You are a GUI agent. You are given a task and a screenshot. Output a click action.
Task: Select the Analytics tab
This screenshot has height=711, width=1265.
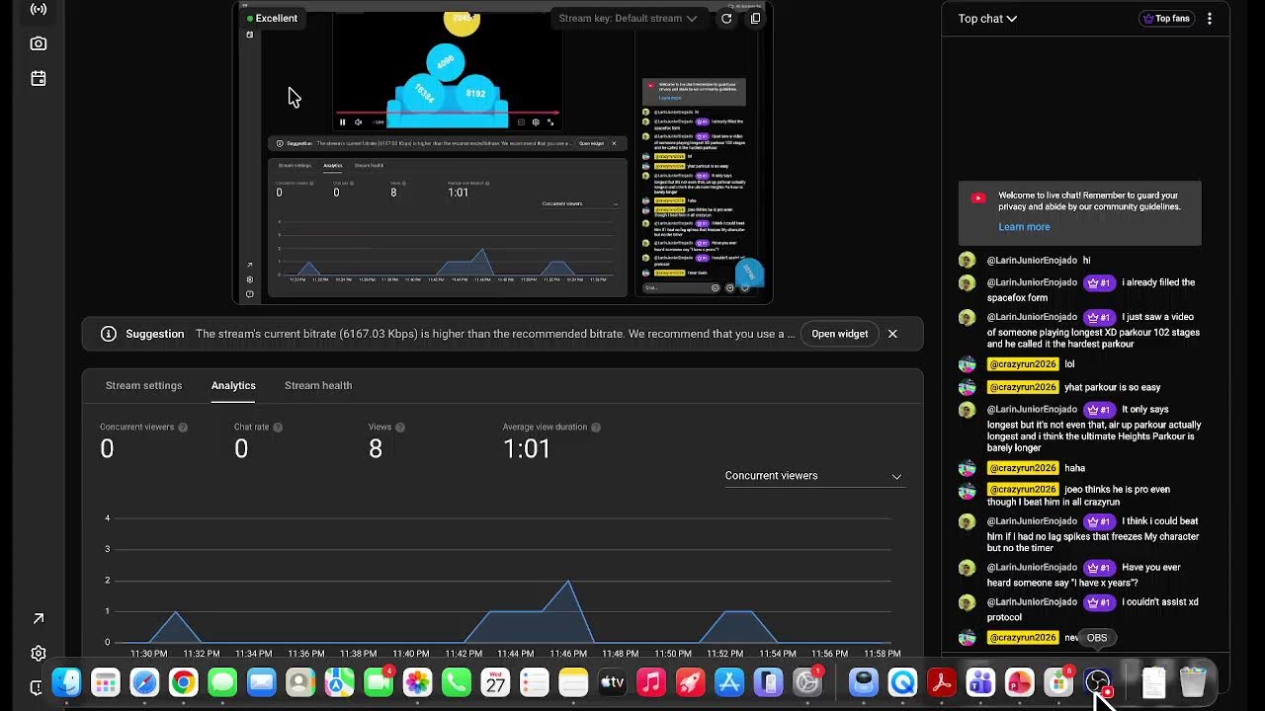233,385
